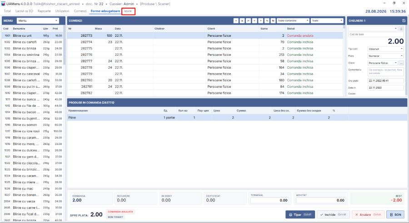The height and width of the screenshot is (223, 409).
Task: Click the Pret column header in menu
Action: [55, 29]
